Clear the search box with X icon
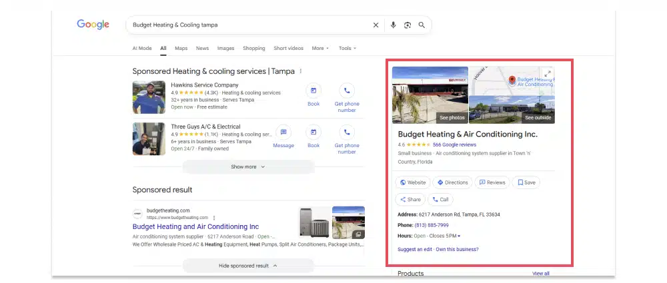667x283 pixels. (x=376, y=25)
